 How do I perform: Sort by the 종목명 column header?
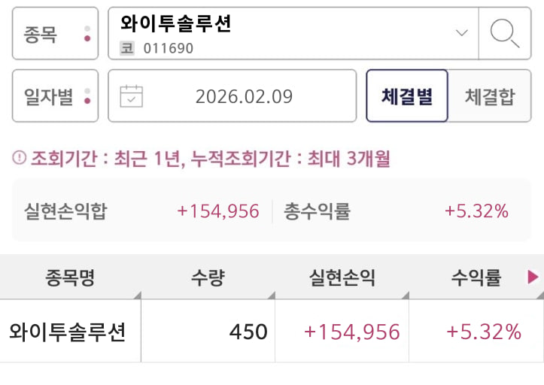pos(70,277)
